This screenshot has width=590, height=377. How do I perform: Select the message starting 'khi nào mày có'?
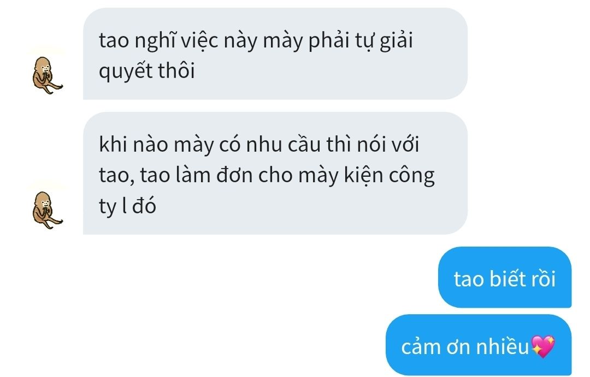[275, 173]
